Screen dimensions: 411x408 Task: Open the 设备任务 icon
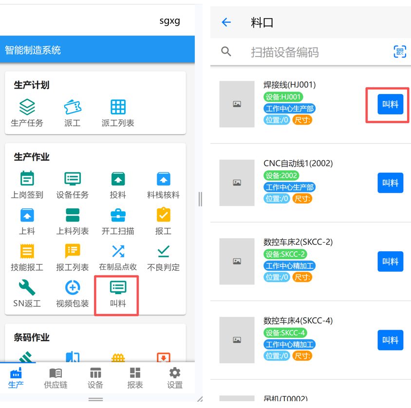[73, 179]
